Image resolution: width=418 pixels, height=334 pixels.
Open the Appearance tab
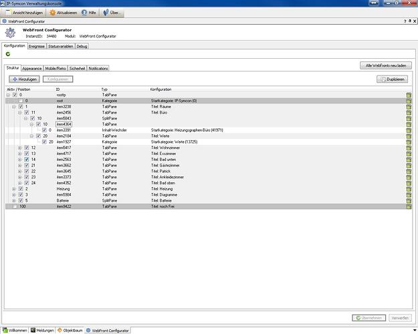click(32, 68)
